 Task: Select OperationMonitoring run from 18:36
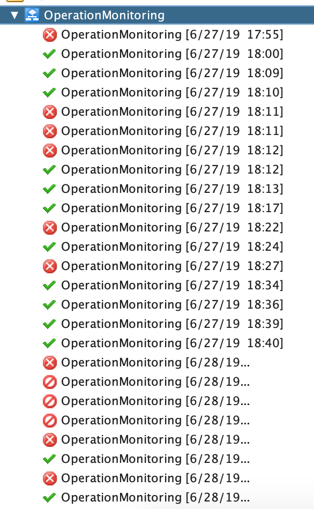point(172,304)
